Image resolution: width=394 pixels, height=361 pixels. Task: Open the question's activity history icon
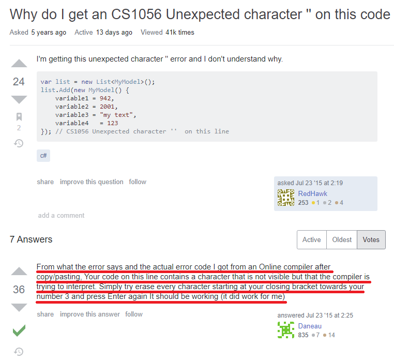(x=19, y=143)
